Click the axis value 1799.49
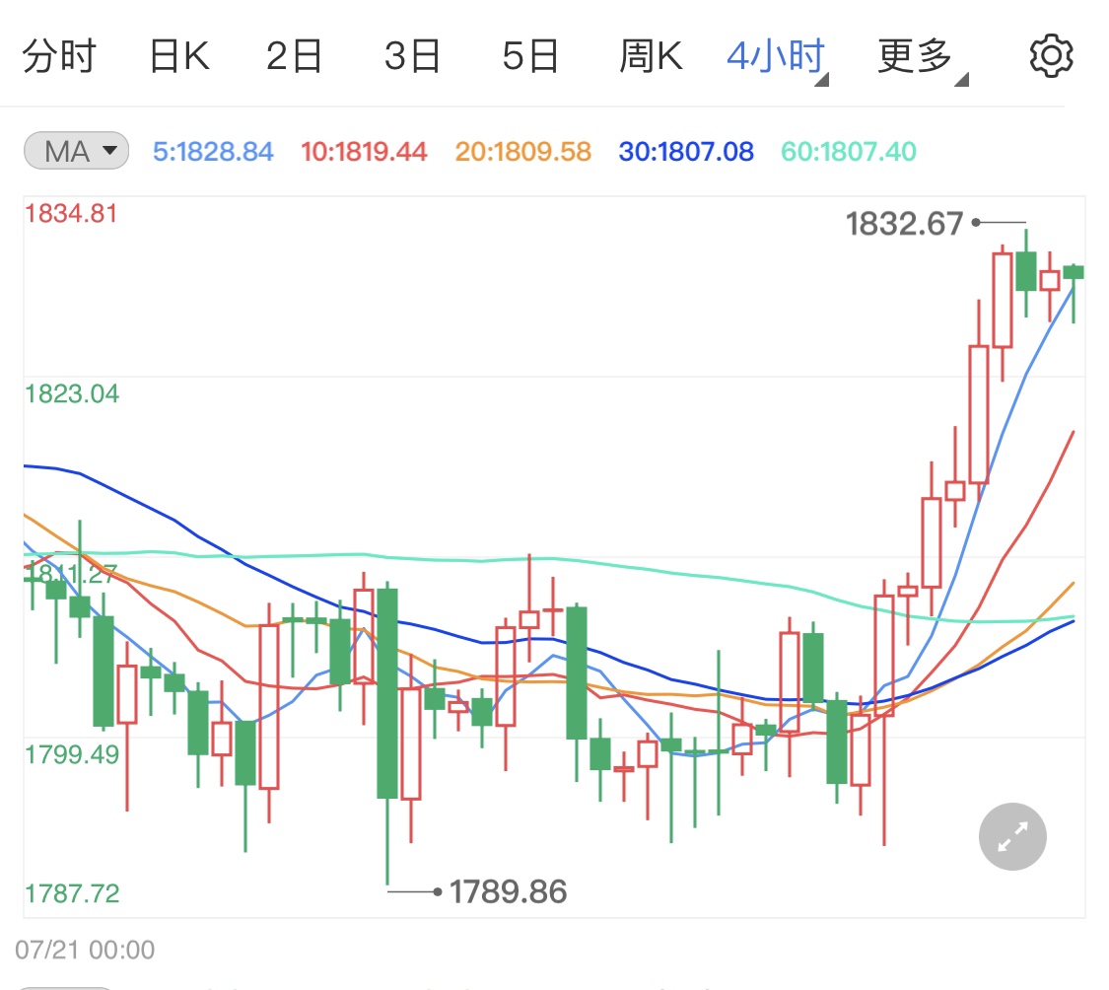Image resolution: width=1109 pixels, height=990 pixels. tap(72, 755)
